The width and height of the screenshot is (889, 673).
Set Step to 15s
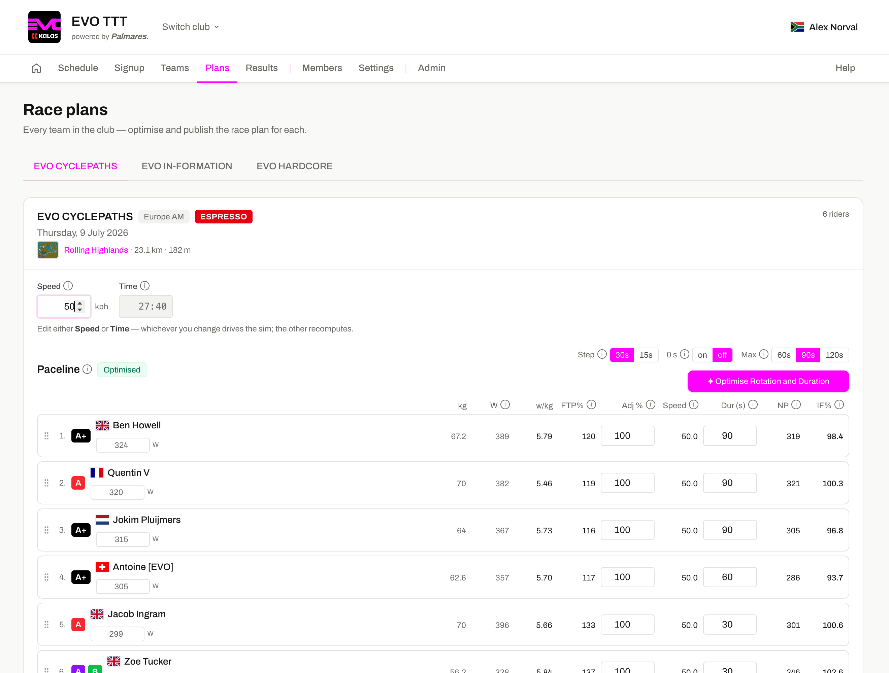click(646, 355)
